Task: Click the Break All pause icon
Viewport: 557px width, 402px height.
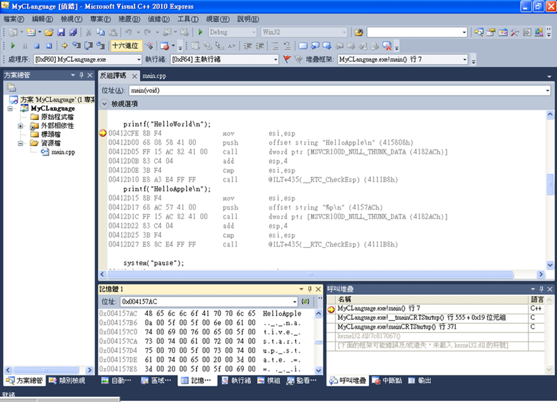Action: 25,46
